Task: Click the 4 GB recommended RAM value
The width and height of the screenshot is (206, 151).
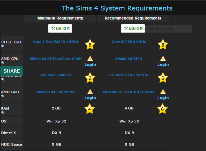Action: point(129,108)
